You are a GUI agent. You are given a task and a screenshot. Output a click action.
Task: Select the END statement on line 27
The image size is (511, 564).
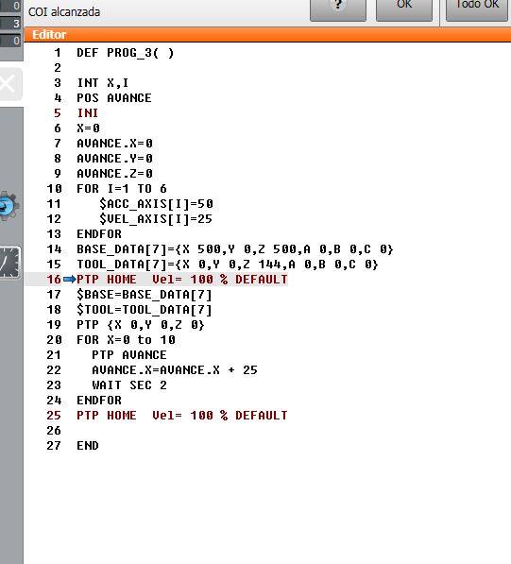point(88,446)
